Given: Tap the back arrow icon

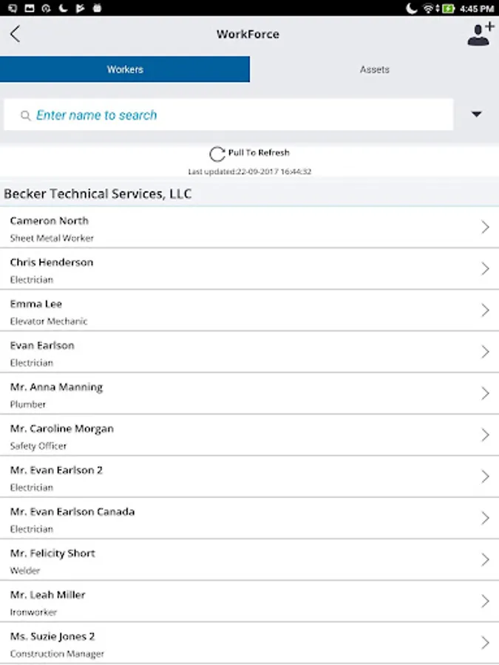Looking at the screenshot, I should 16,34.
